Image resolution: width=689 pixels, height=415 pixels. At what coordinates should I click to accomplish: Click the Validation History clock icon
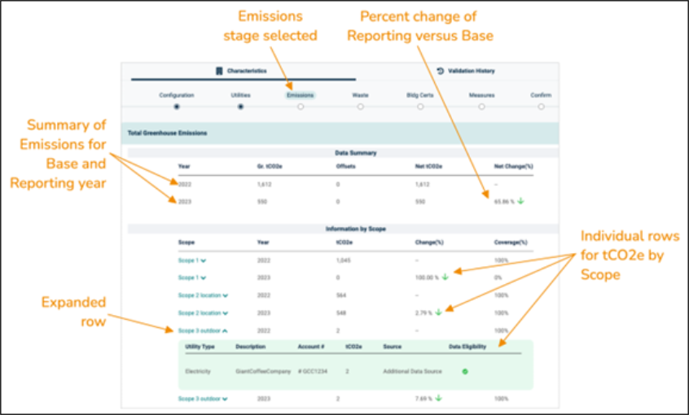440,71
